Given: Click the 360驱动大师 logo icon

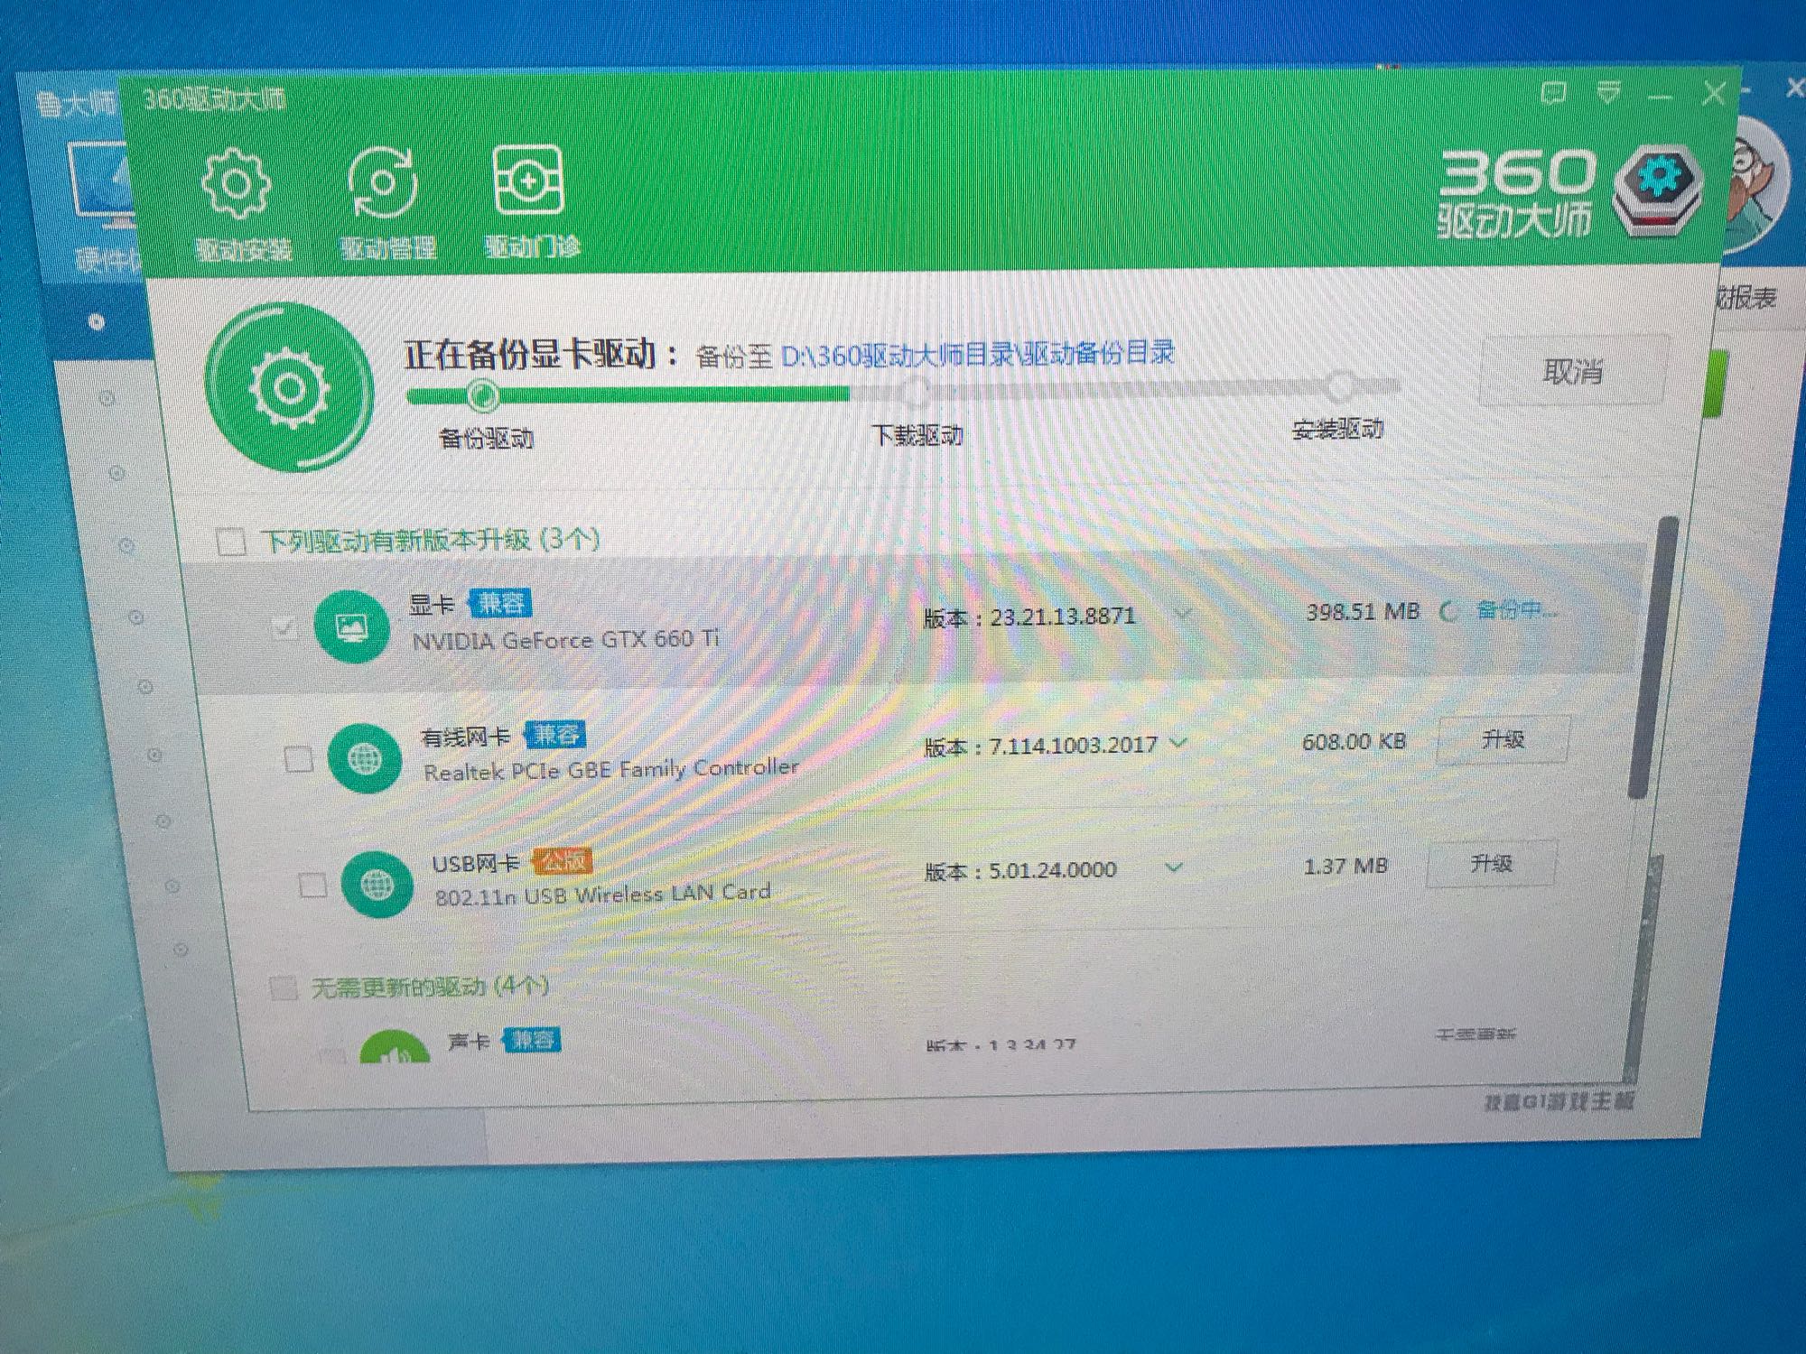Looking at the screenshot, I should pos(1661,191).
